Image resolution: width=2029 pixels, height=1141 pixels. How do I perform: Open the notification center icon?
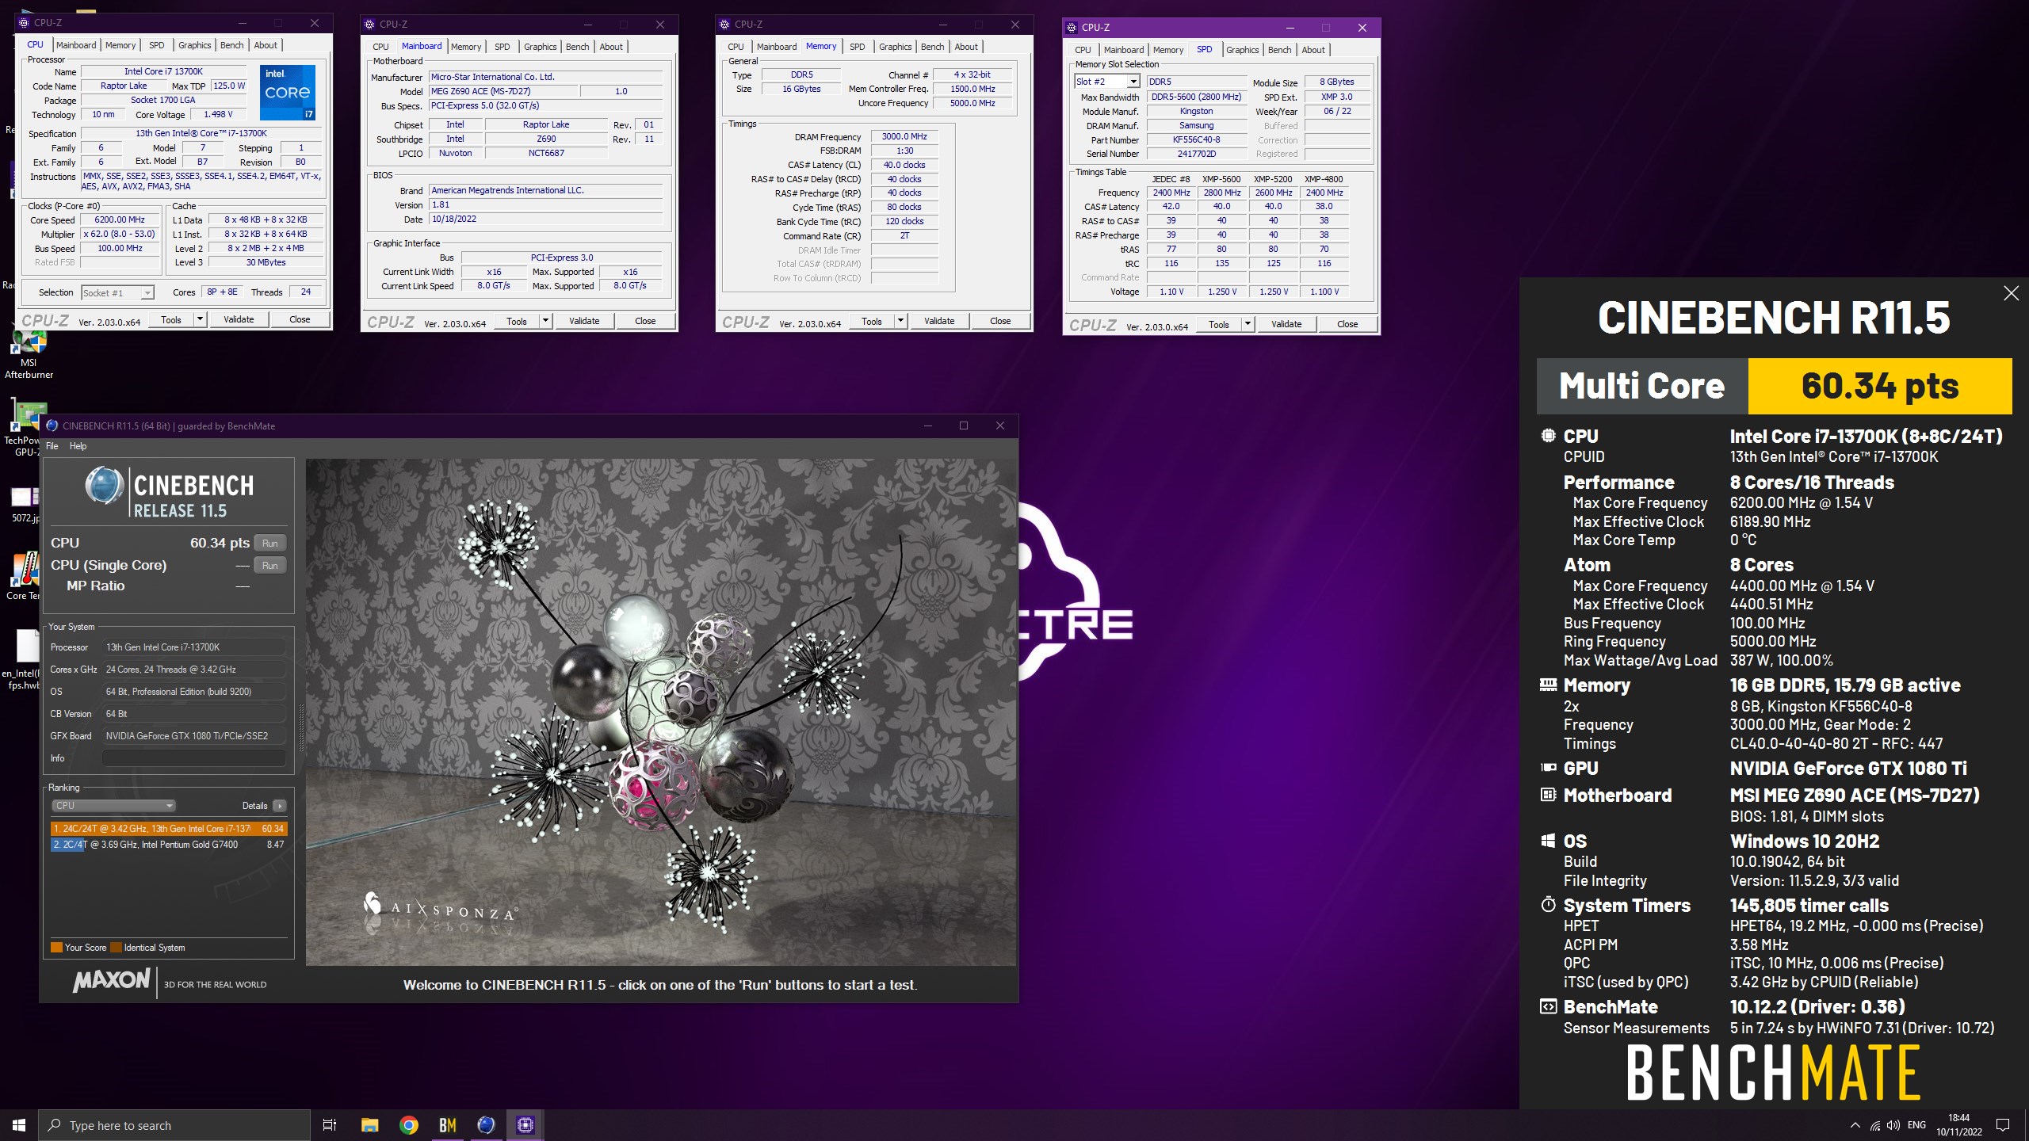(2003, 1125)
